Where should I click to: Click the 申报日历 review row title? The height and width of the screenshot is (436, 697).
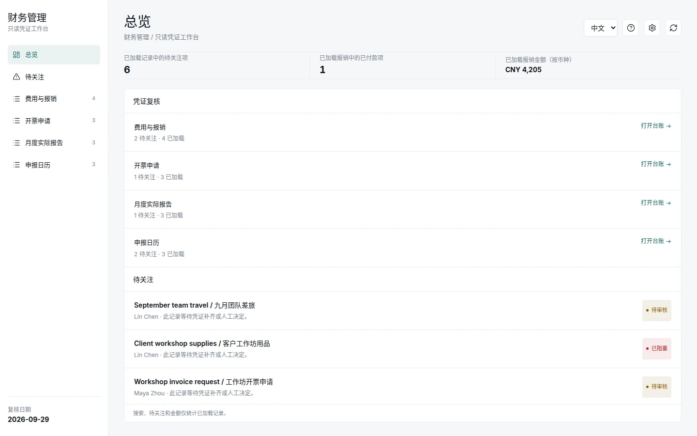point(147,243)
